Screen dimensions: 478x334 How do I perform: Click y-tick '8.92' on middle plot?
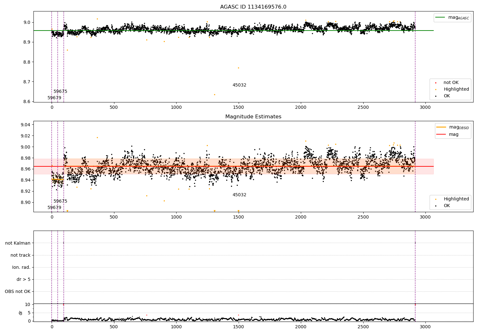coord(26,191)
